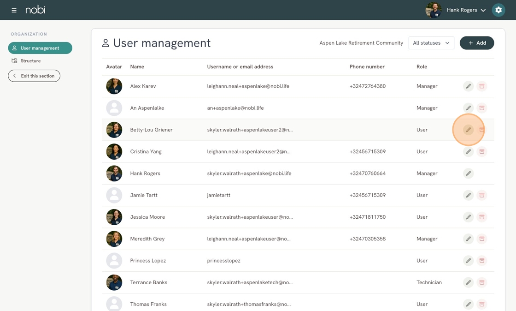516x311 pixels.
Task: Open the hamburger navigation menu
Action: tap(14, 10)
